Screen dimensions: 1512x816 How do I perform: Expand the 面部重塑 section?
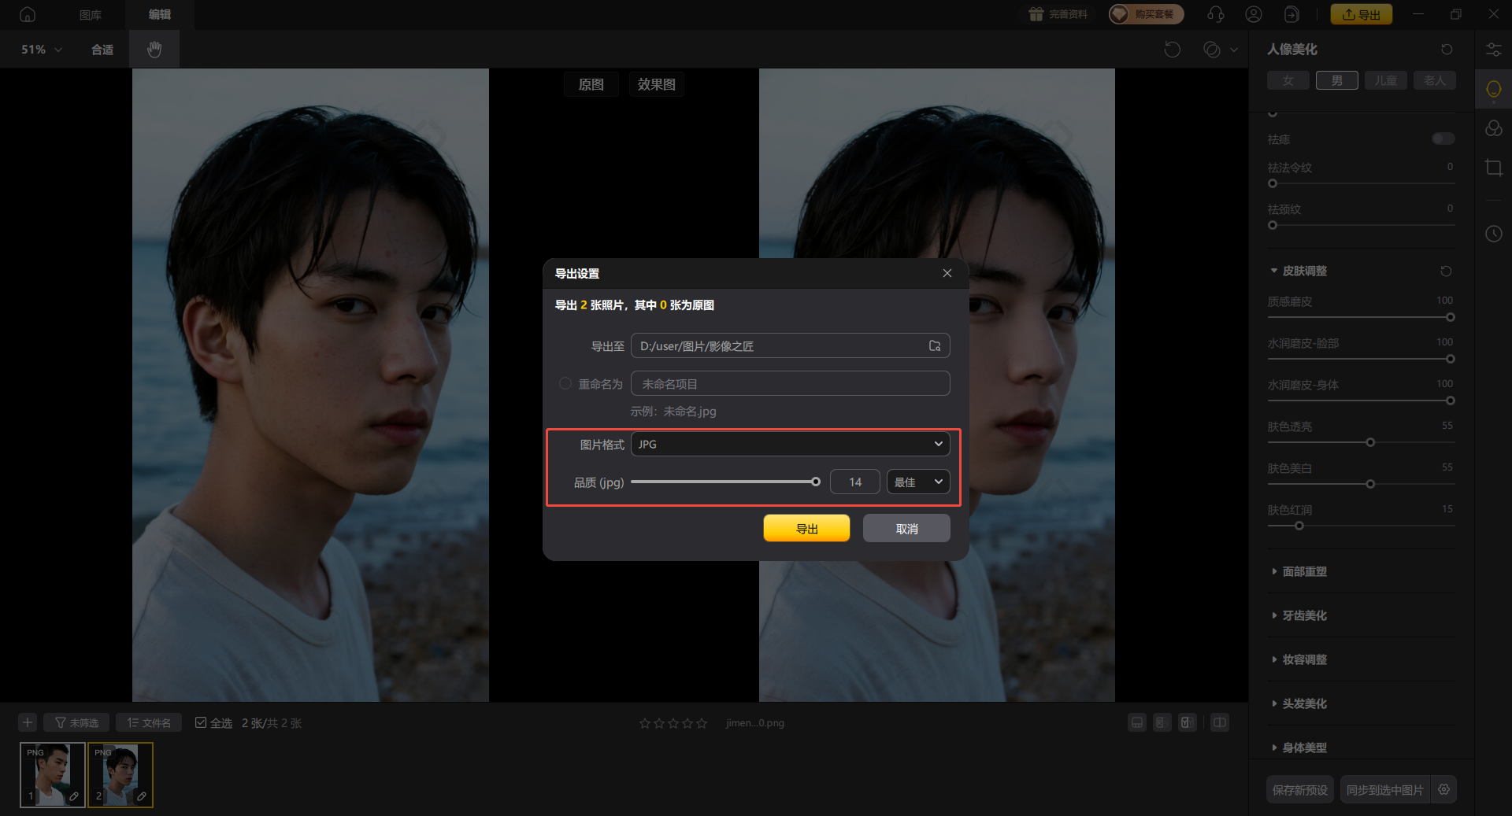pyautogui.click(x=1304, y=571)
